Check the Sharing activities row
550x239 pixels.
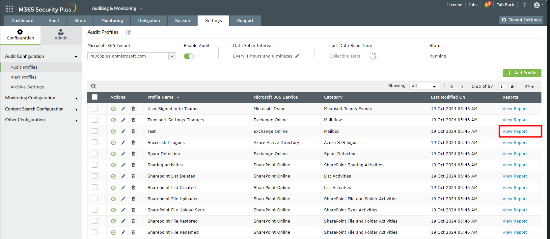coord(95,165)
